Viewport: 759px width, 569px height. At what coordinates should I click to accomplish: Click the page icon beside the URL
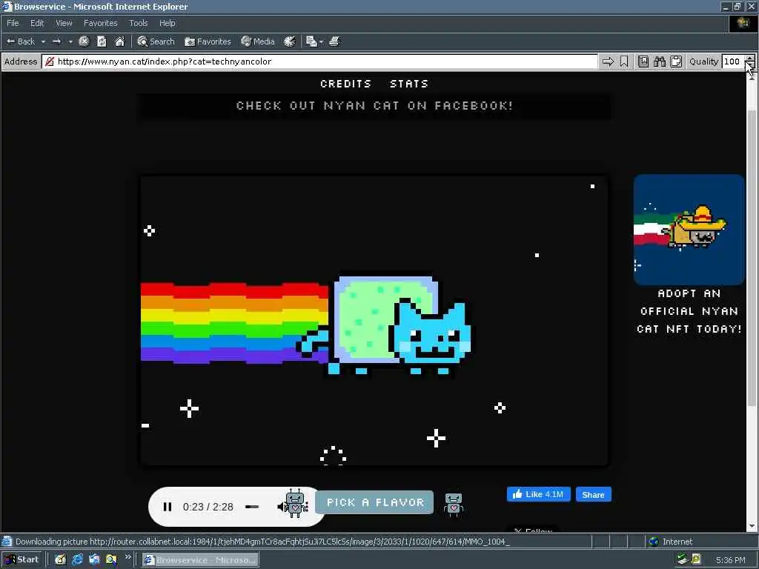(x=50, y=61)
